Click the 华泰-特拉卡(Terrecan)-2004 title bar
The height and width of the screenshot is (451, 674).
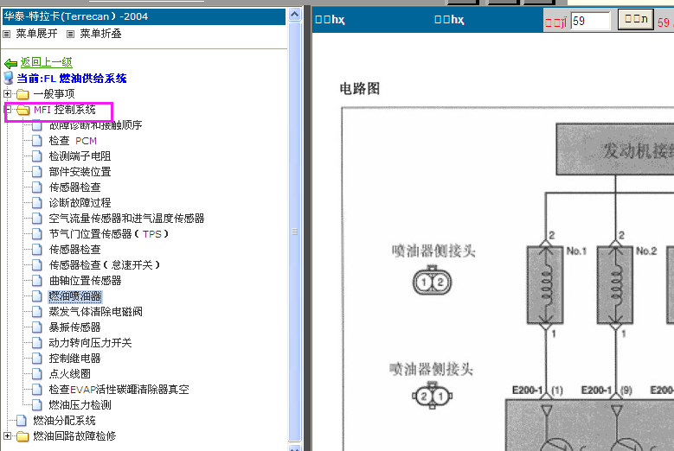[144, 16]
